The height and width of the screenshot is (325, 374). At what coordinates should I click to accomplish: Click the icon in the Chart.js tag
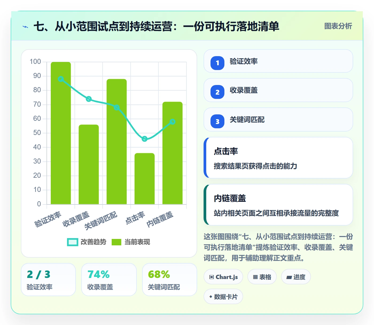(212, 277)
